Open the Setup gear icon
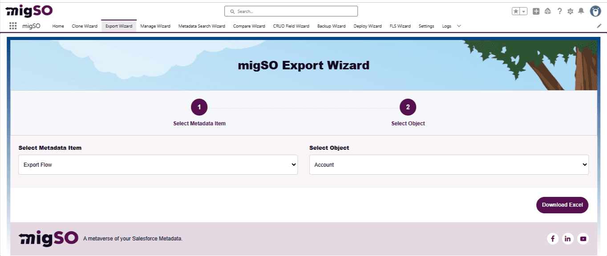Viewport: 607px width, 256px height. click(x=570, y=12)
